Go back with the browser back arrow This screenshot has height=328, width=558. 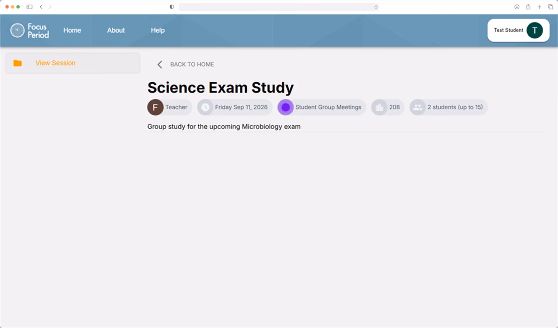pos(41,7)
